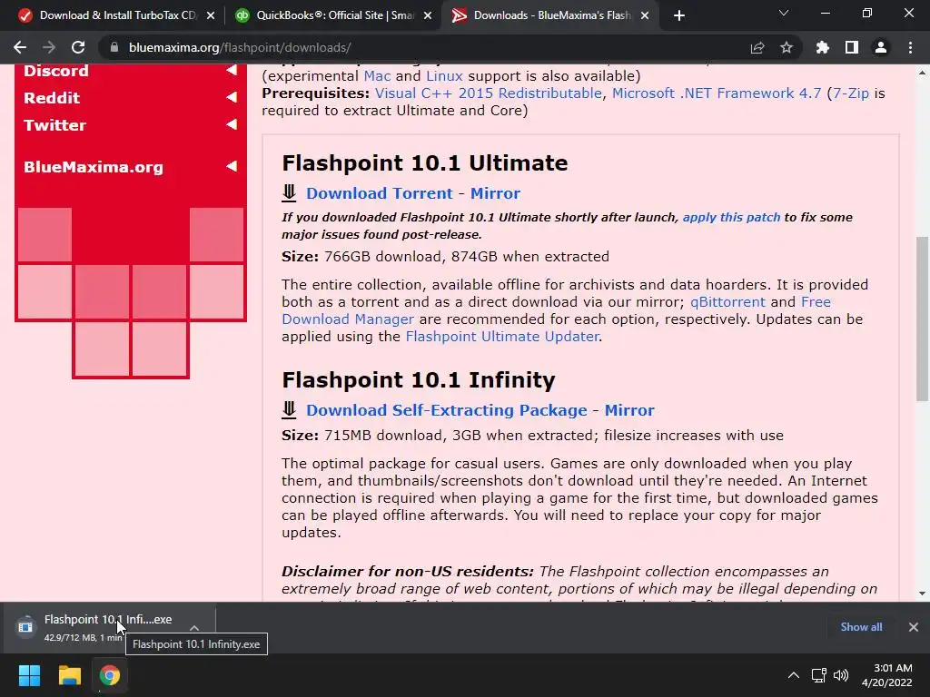Open the apply this patch link

pos(731,217)
